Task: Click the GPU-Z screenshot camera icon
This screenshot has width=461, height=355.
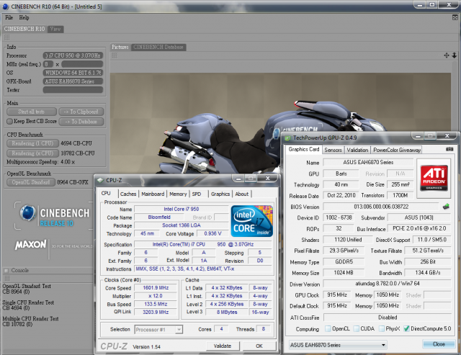Action: pos(449,149)
